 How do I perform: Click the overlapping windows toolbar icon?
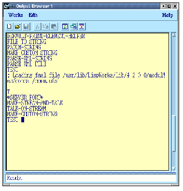point(73,27)
